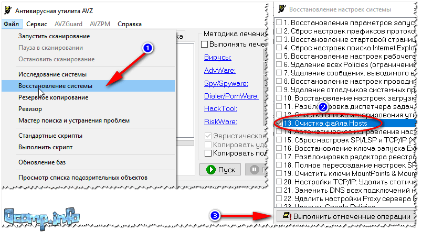Screen dimensions: 422x232
Task: Check item 9 Удаление отладчиков системных процессов
Action: tap(279, 90)
